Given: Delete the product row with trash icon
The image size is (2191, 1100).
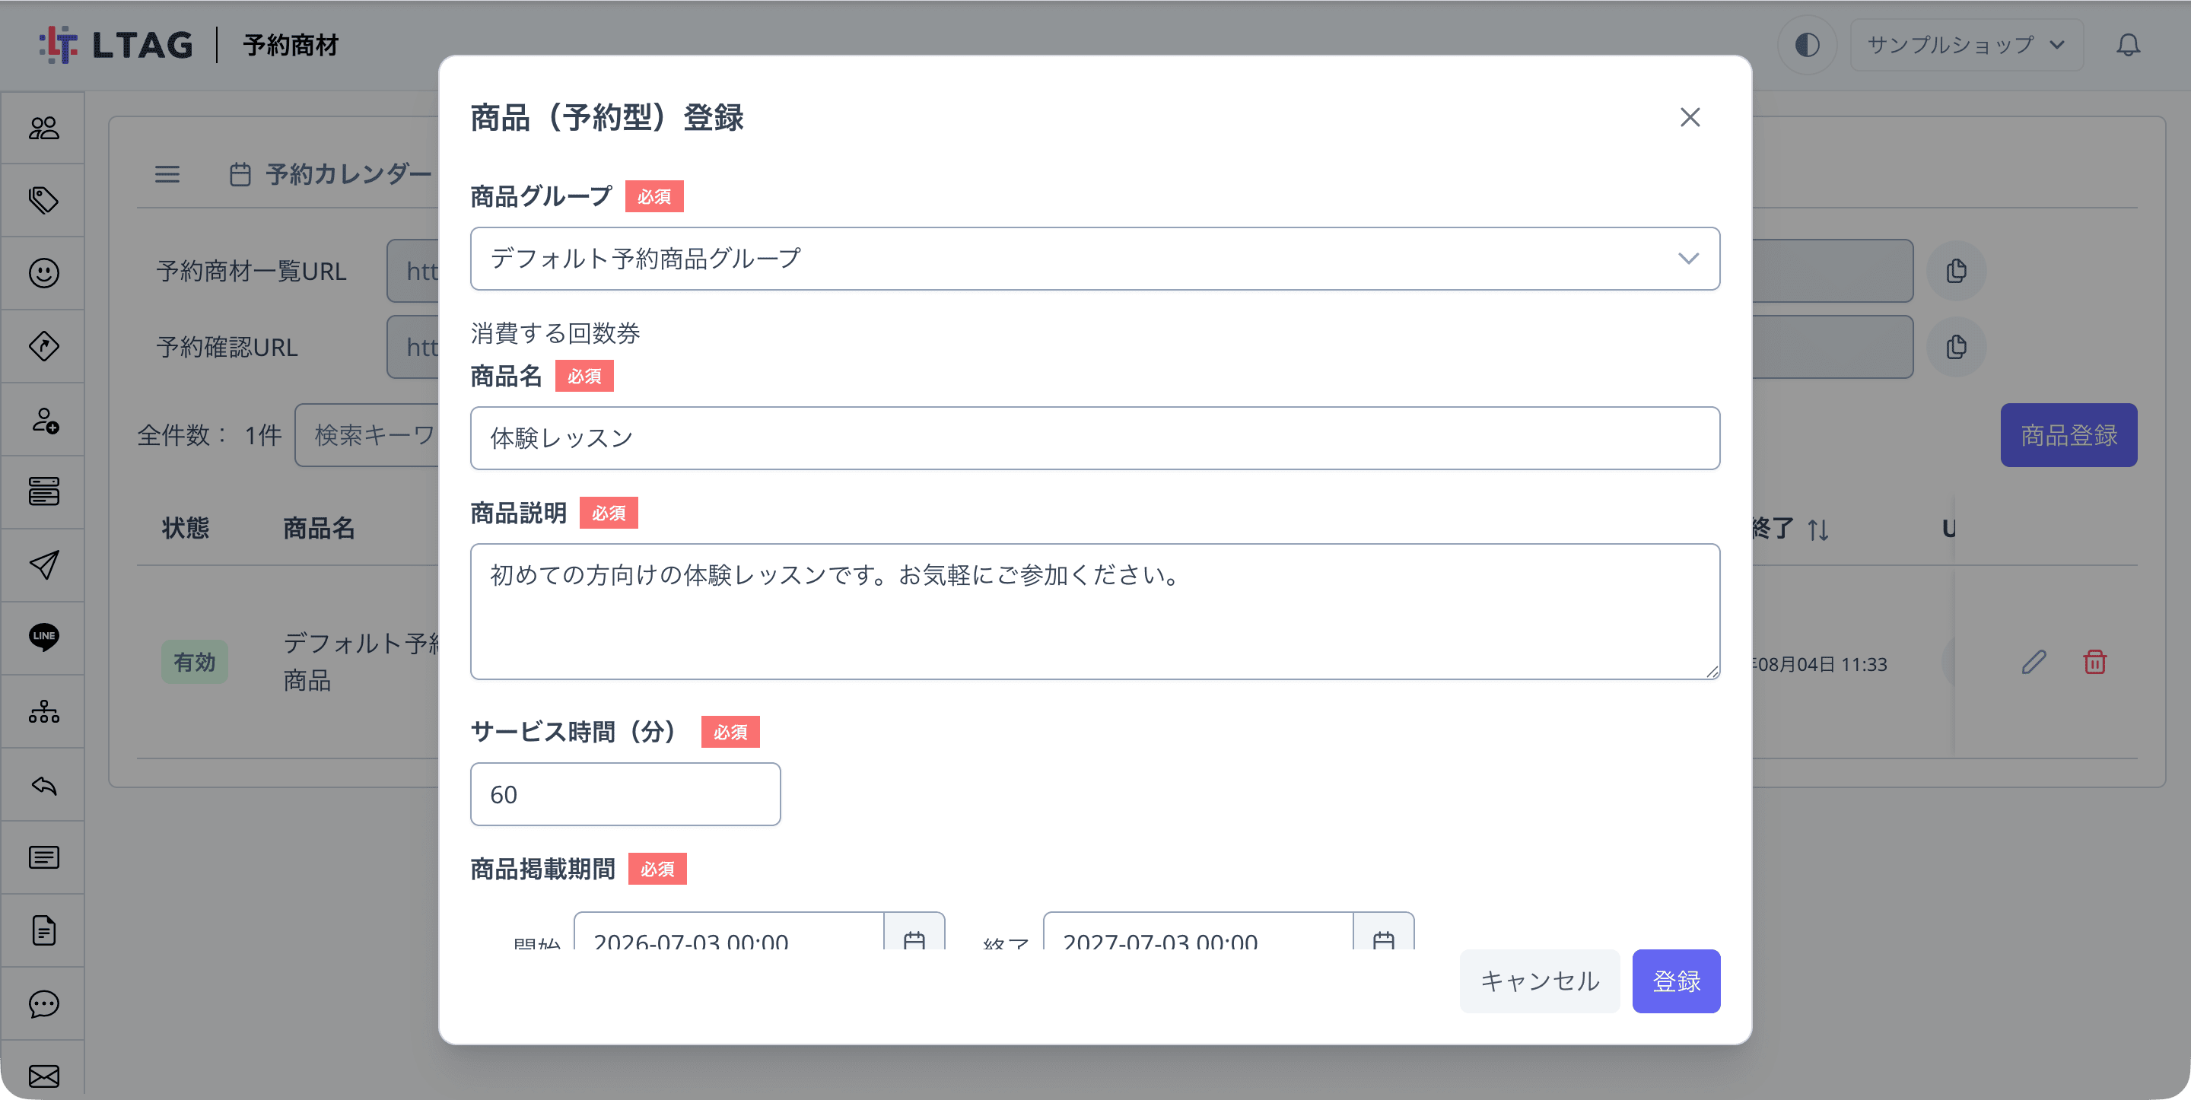Looking at the screenshot, I should 2094,662.
